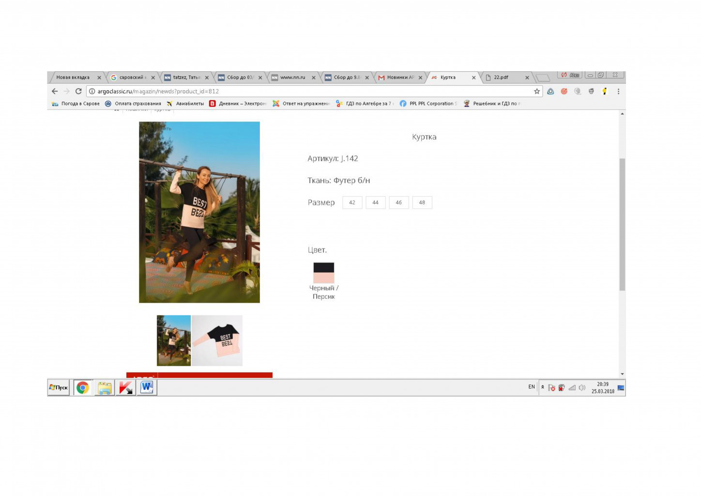Reload the current page
Viewport: 701px width, 496px height.
pos(78,91)
